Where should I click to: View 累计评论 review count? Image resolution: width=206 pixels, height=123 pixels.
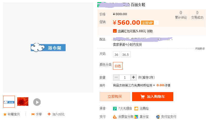pos(181,15)
